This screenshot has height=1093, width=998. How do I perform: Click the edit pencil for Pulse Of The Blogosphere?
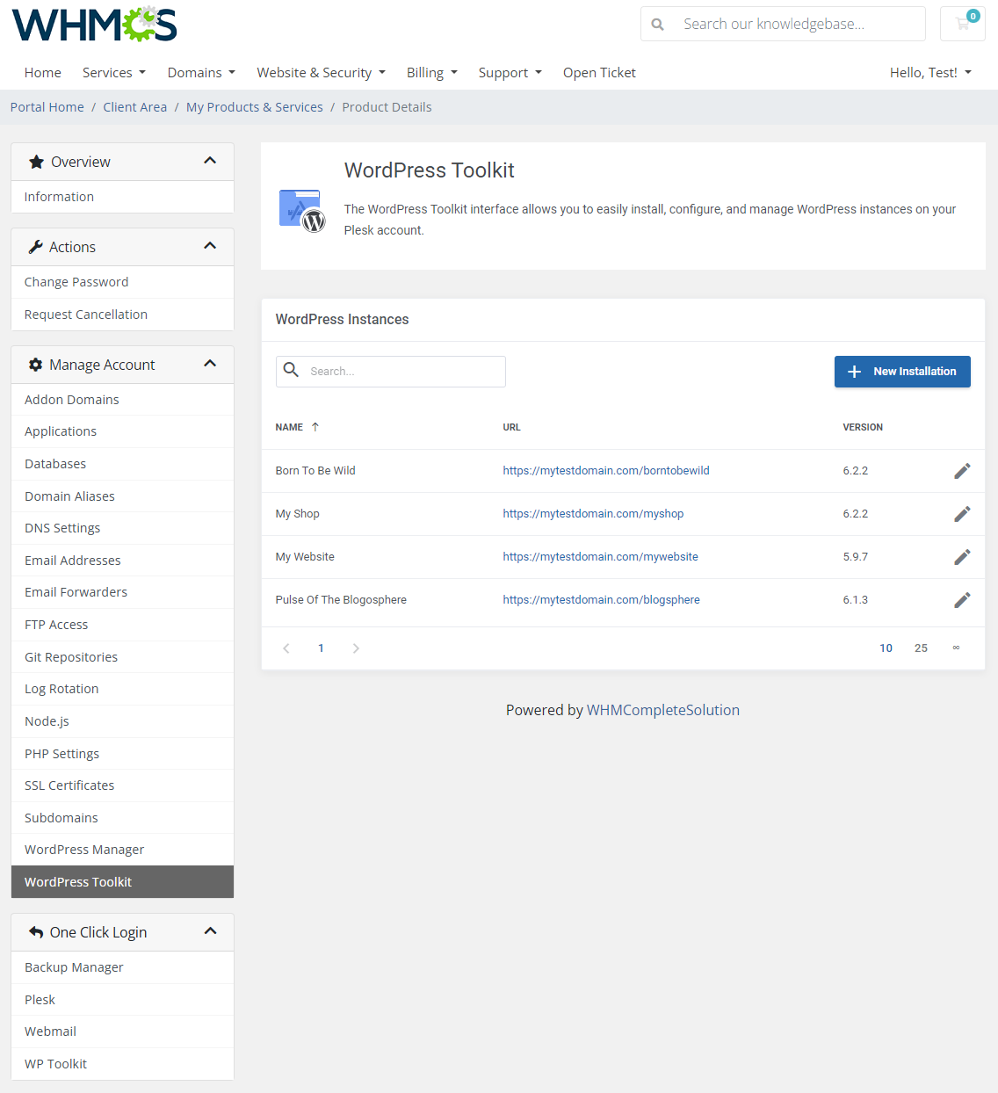coord(962,599)
